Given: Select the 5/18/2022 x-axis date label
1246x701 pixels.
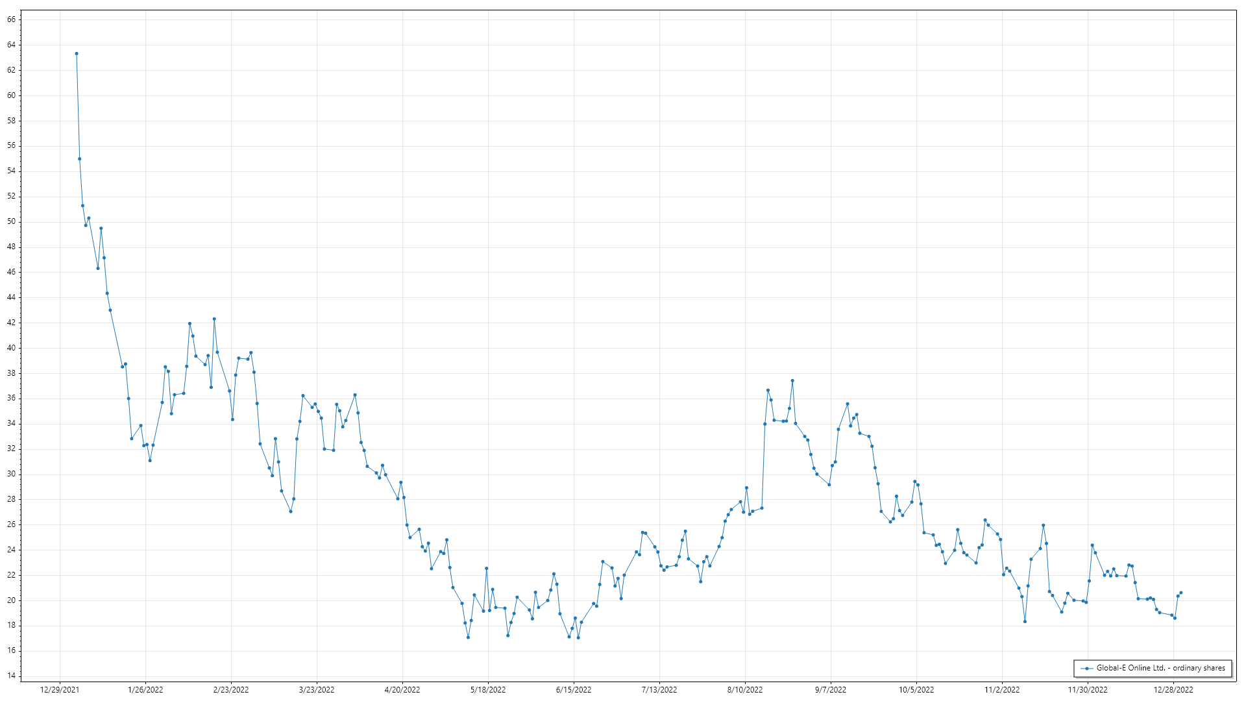Looking at the screenshot, I should (x=488, y=690).
